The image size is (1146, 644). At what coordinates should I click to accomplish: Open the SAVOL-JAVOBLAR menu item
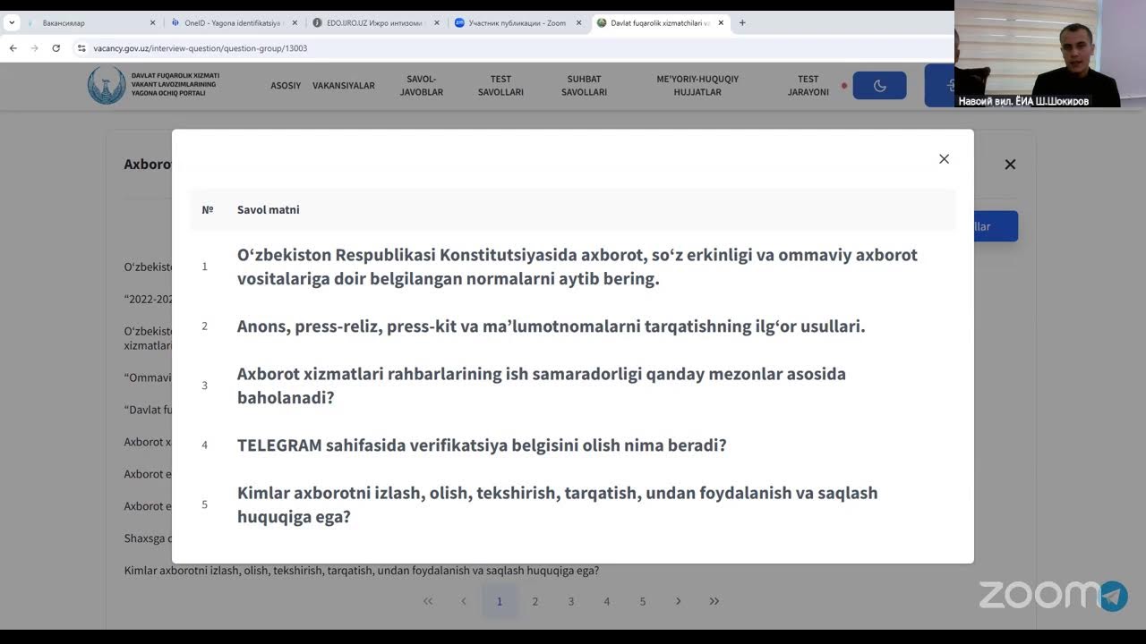coord(422,86)
